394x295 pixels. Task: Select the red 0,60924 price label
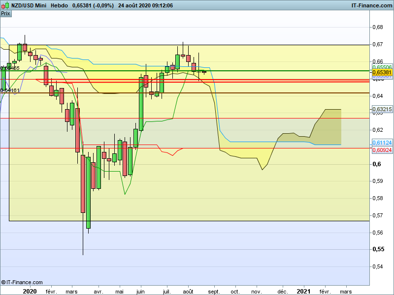pos(382,149)
